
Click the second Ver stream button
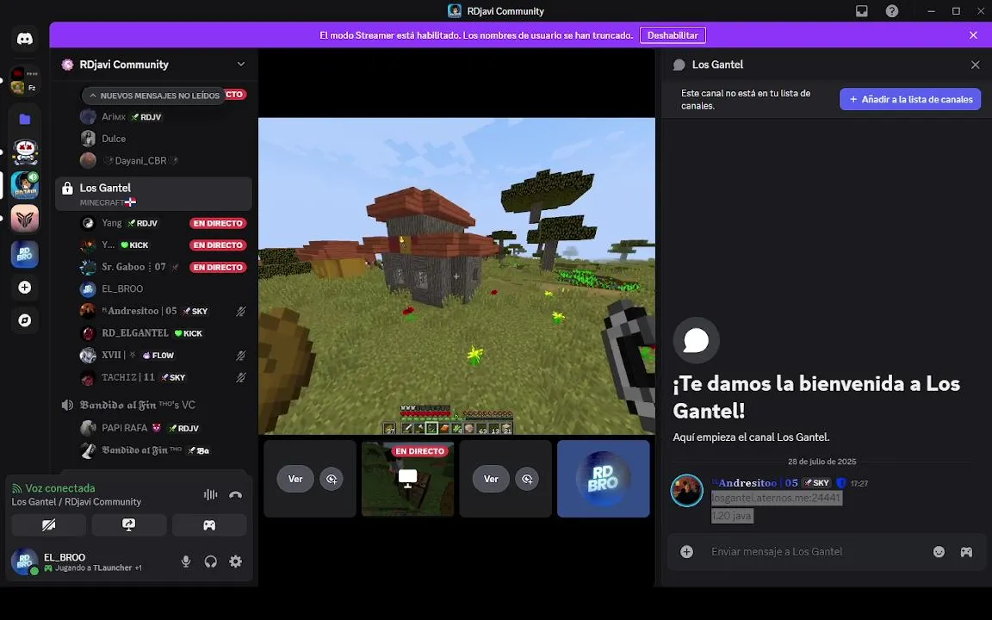point(491,479)
